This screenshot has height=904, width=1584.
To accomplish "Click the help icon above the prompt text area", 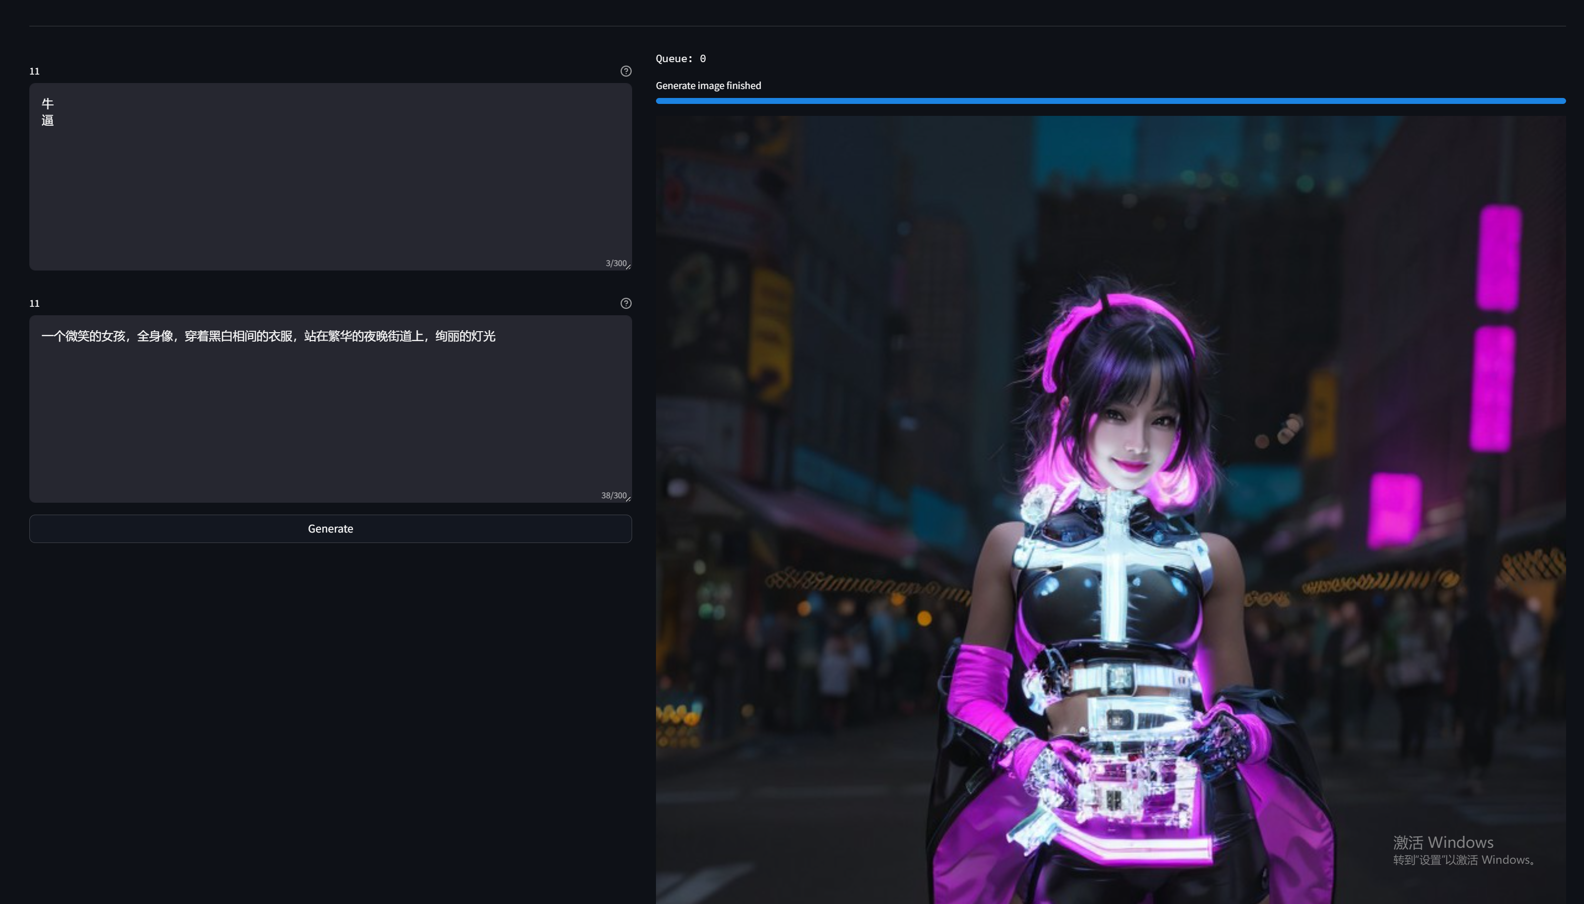I will point(625,303).
